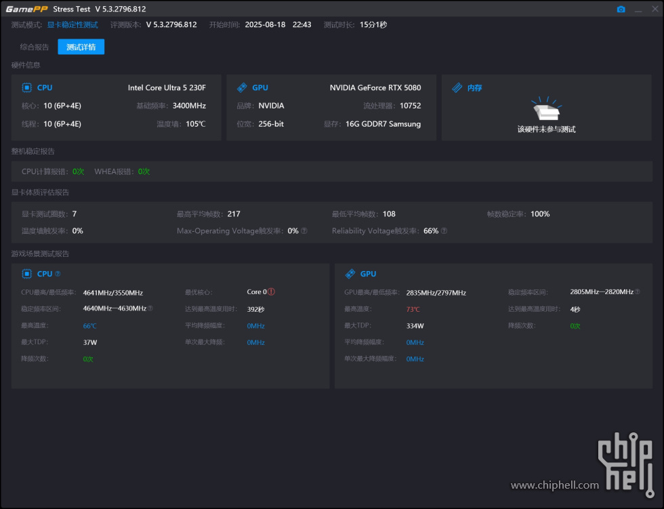664x509 pixels.
Task: Click the 最优核心 Core 0 value
Action: pos(257,291)
